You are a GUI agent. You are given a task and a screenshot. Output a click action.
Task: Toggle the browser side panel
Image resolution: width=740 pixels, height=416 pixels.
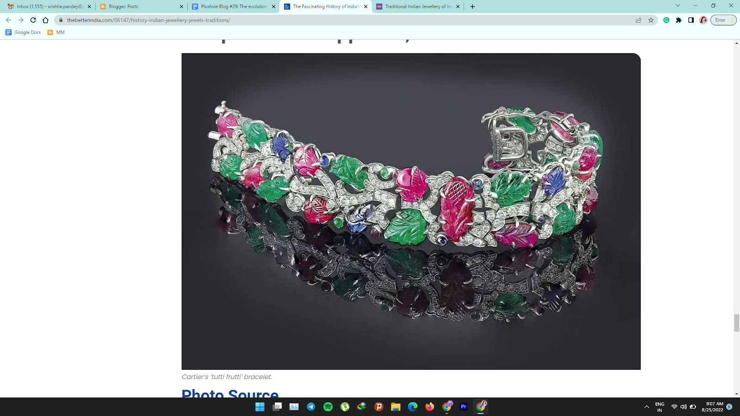pyautogui.click(x=691, y=20)
